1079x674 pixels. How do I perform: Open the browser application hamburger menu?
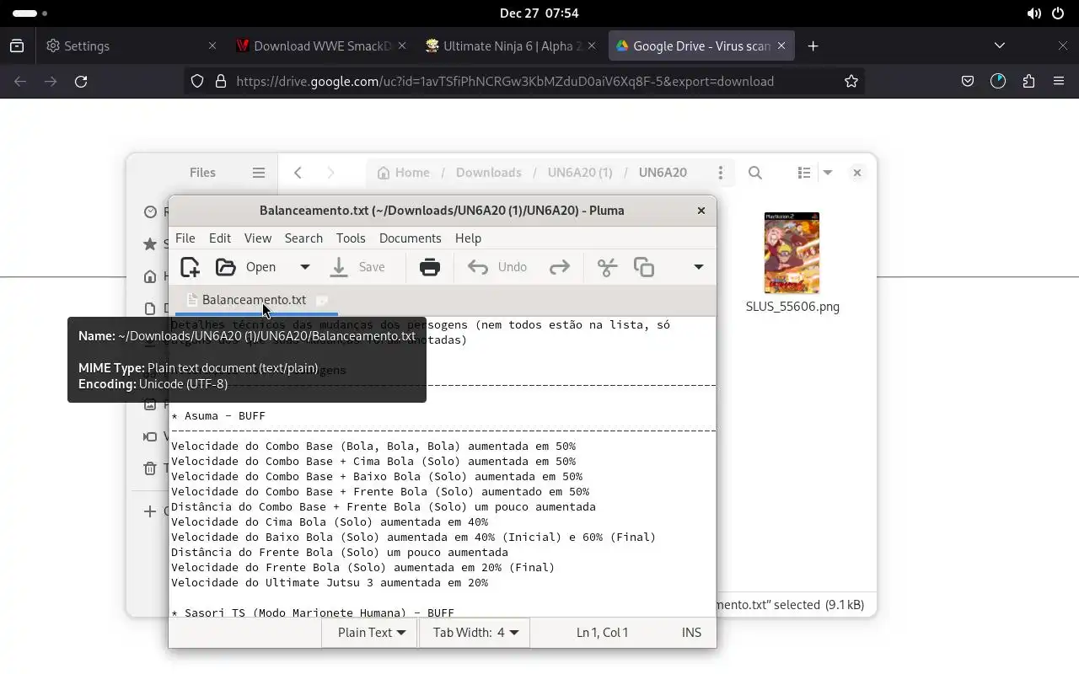click(x=1059, y=82)
